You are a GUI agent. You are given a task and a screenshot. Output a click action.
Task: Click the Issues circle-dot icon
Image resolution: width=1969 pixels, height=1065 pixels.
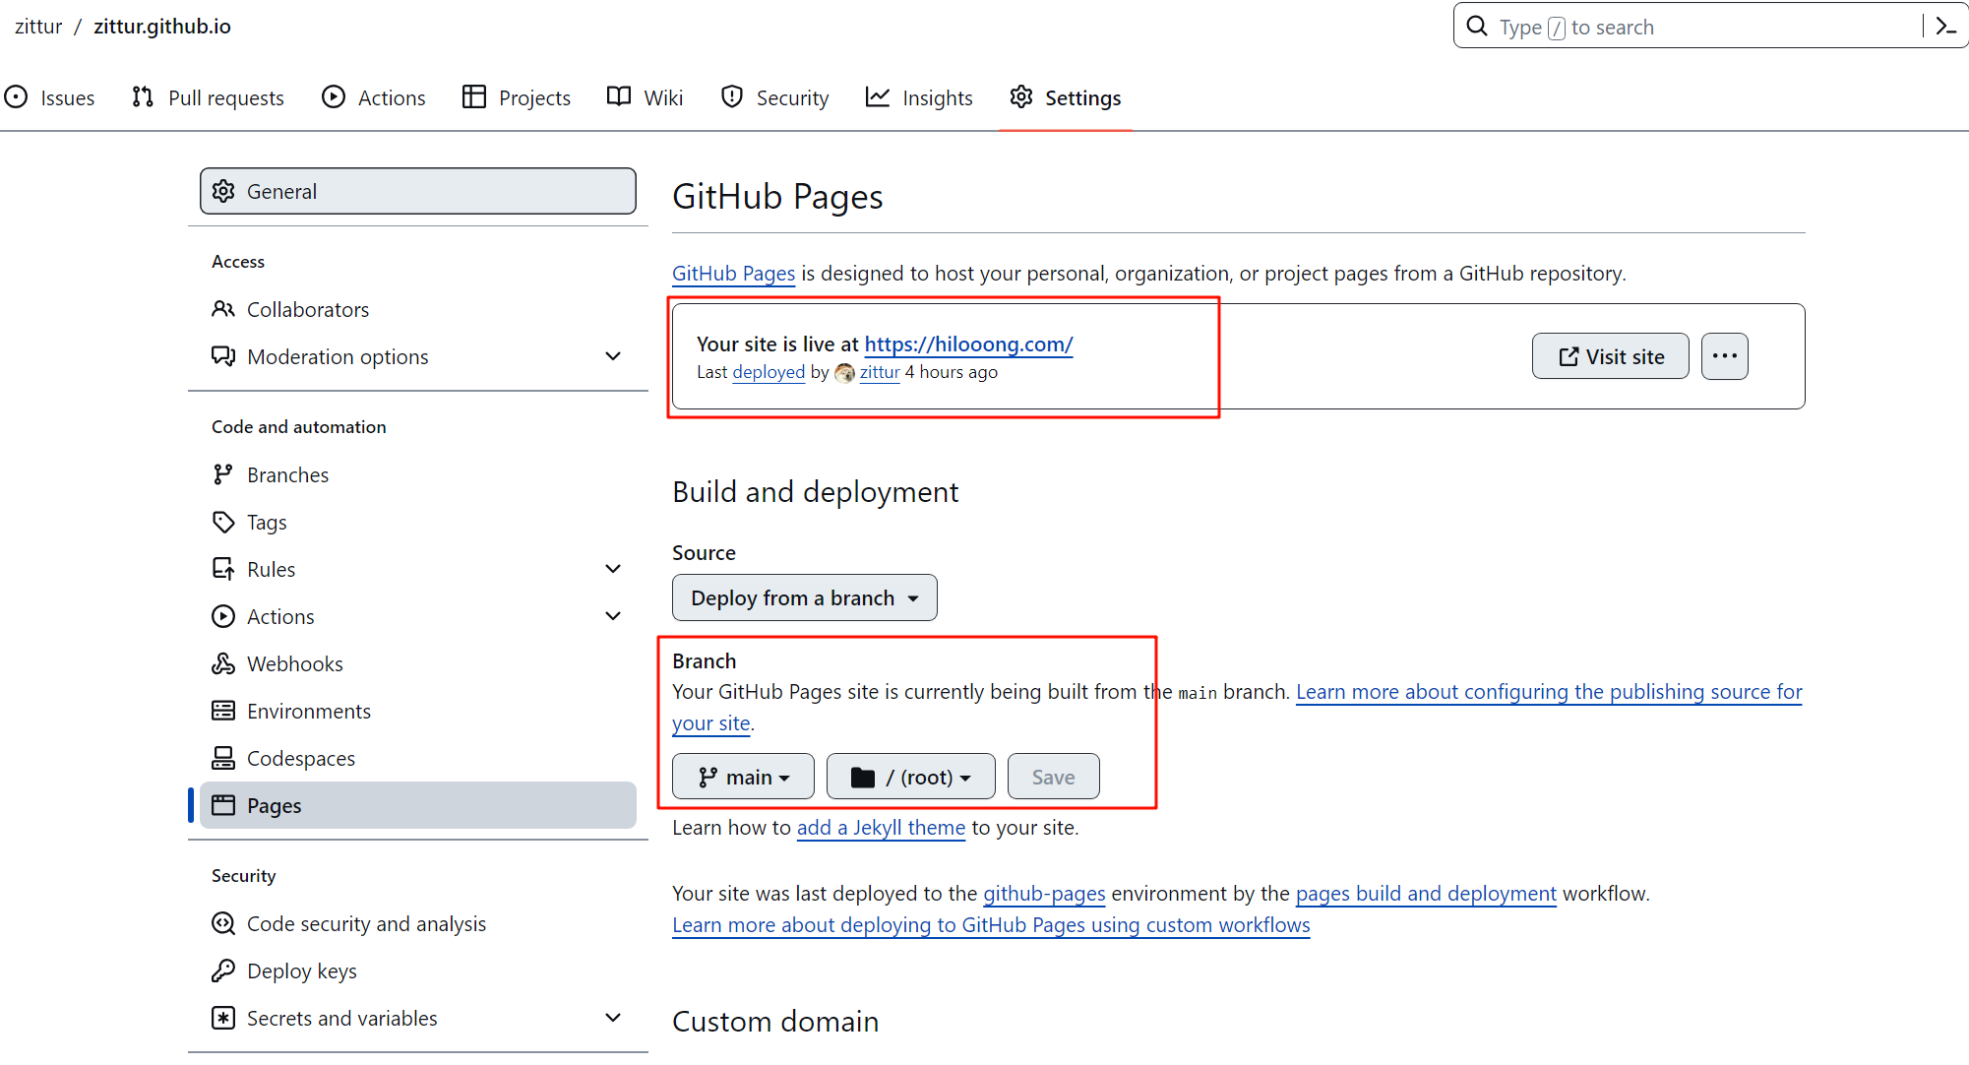[x=16, y=96]
